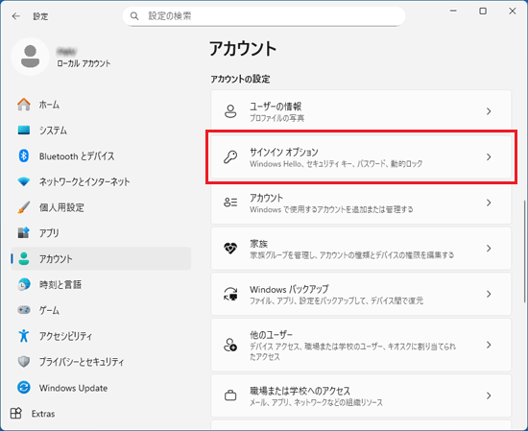Expand 家族 chevron
Screen dimensions: 528x431
pos(489,249)
